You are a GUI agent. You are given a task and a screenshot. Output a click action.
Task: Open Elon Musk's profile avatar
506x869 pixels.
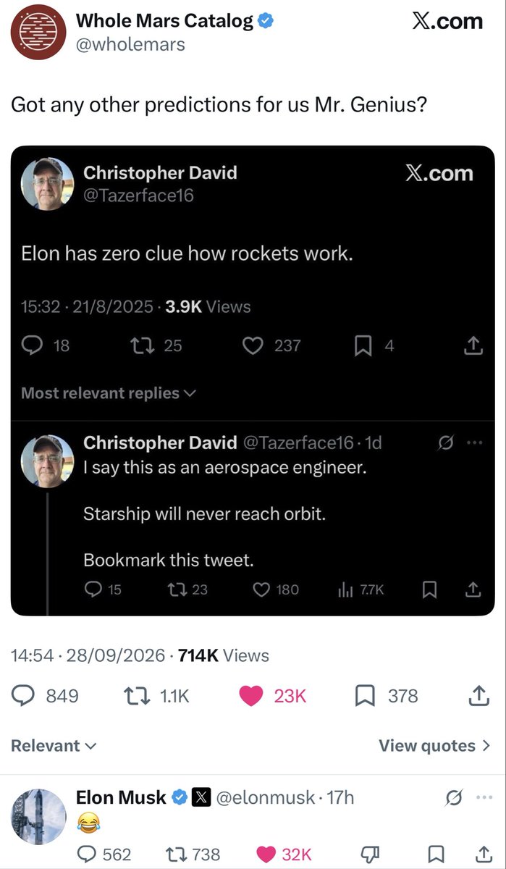pos(40,816)
